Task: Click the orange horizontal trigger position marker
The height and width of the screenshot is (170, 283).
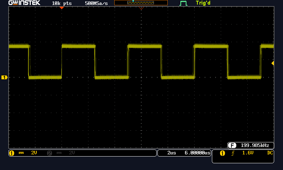Action: pos(62,7)
